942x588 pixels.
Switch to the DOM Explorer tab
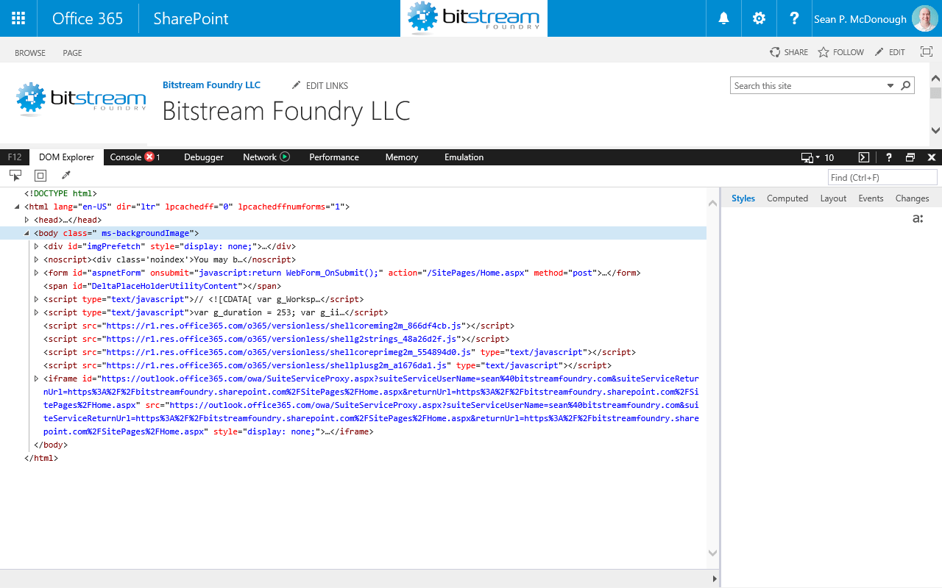coord(66,157)
